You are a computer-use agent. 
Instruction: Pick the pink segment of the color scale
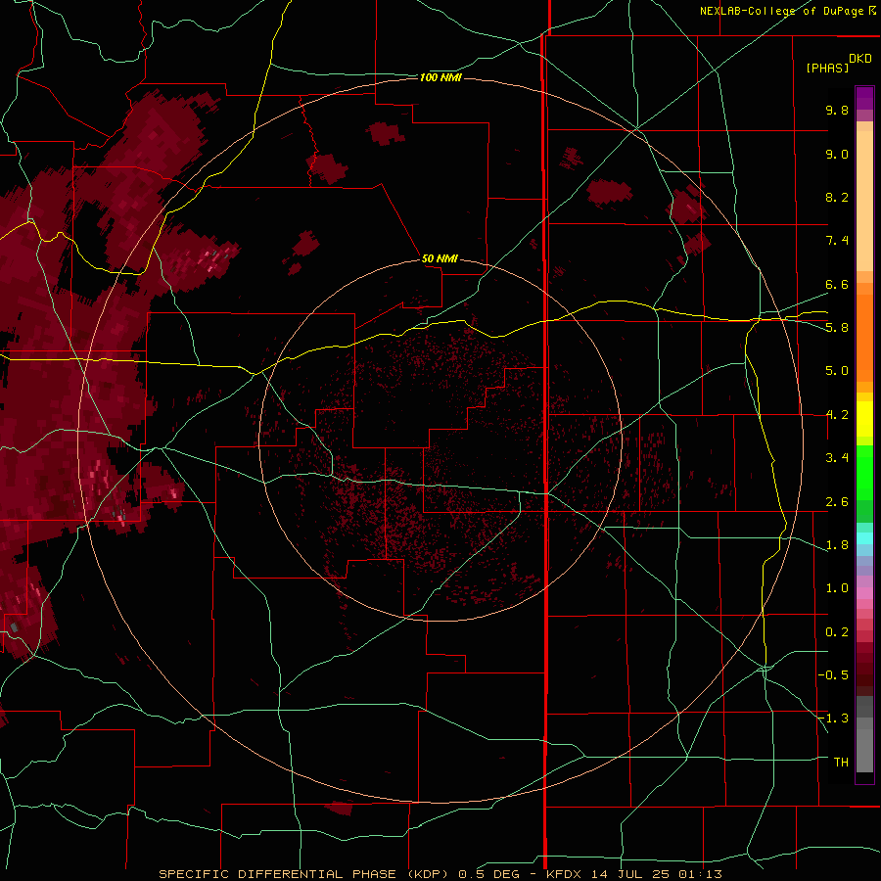coord(864,593)
